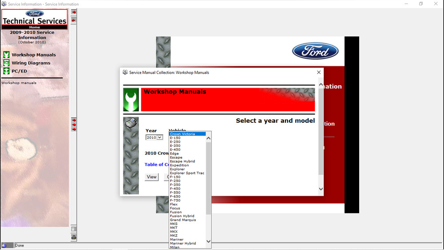Click the dialog vertical scrollbar thumb

point(321,131)
